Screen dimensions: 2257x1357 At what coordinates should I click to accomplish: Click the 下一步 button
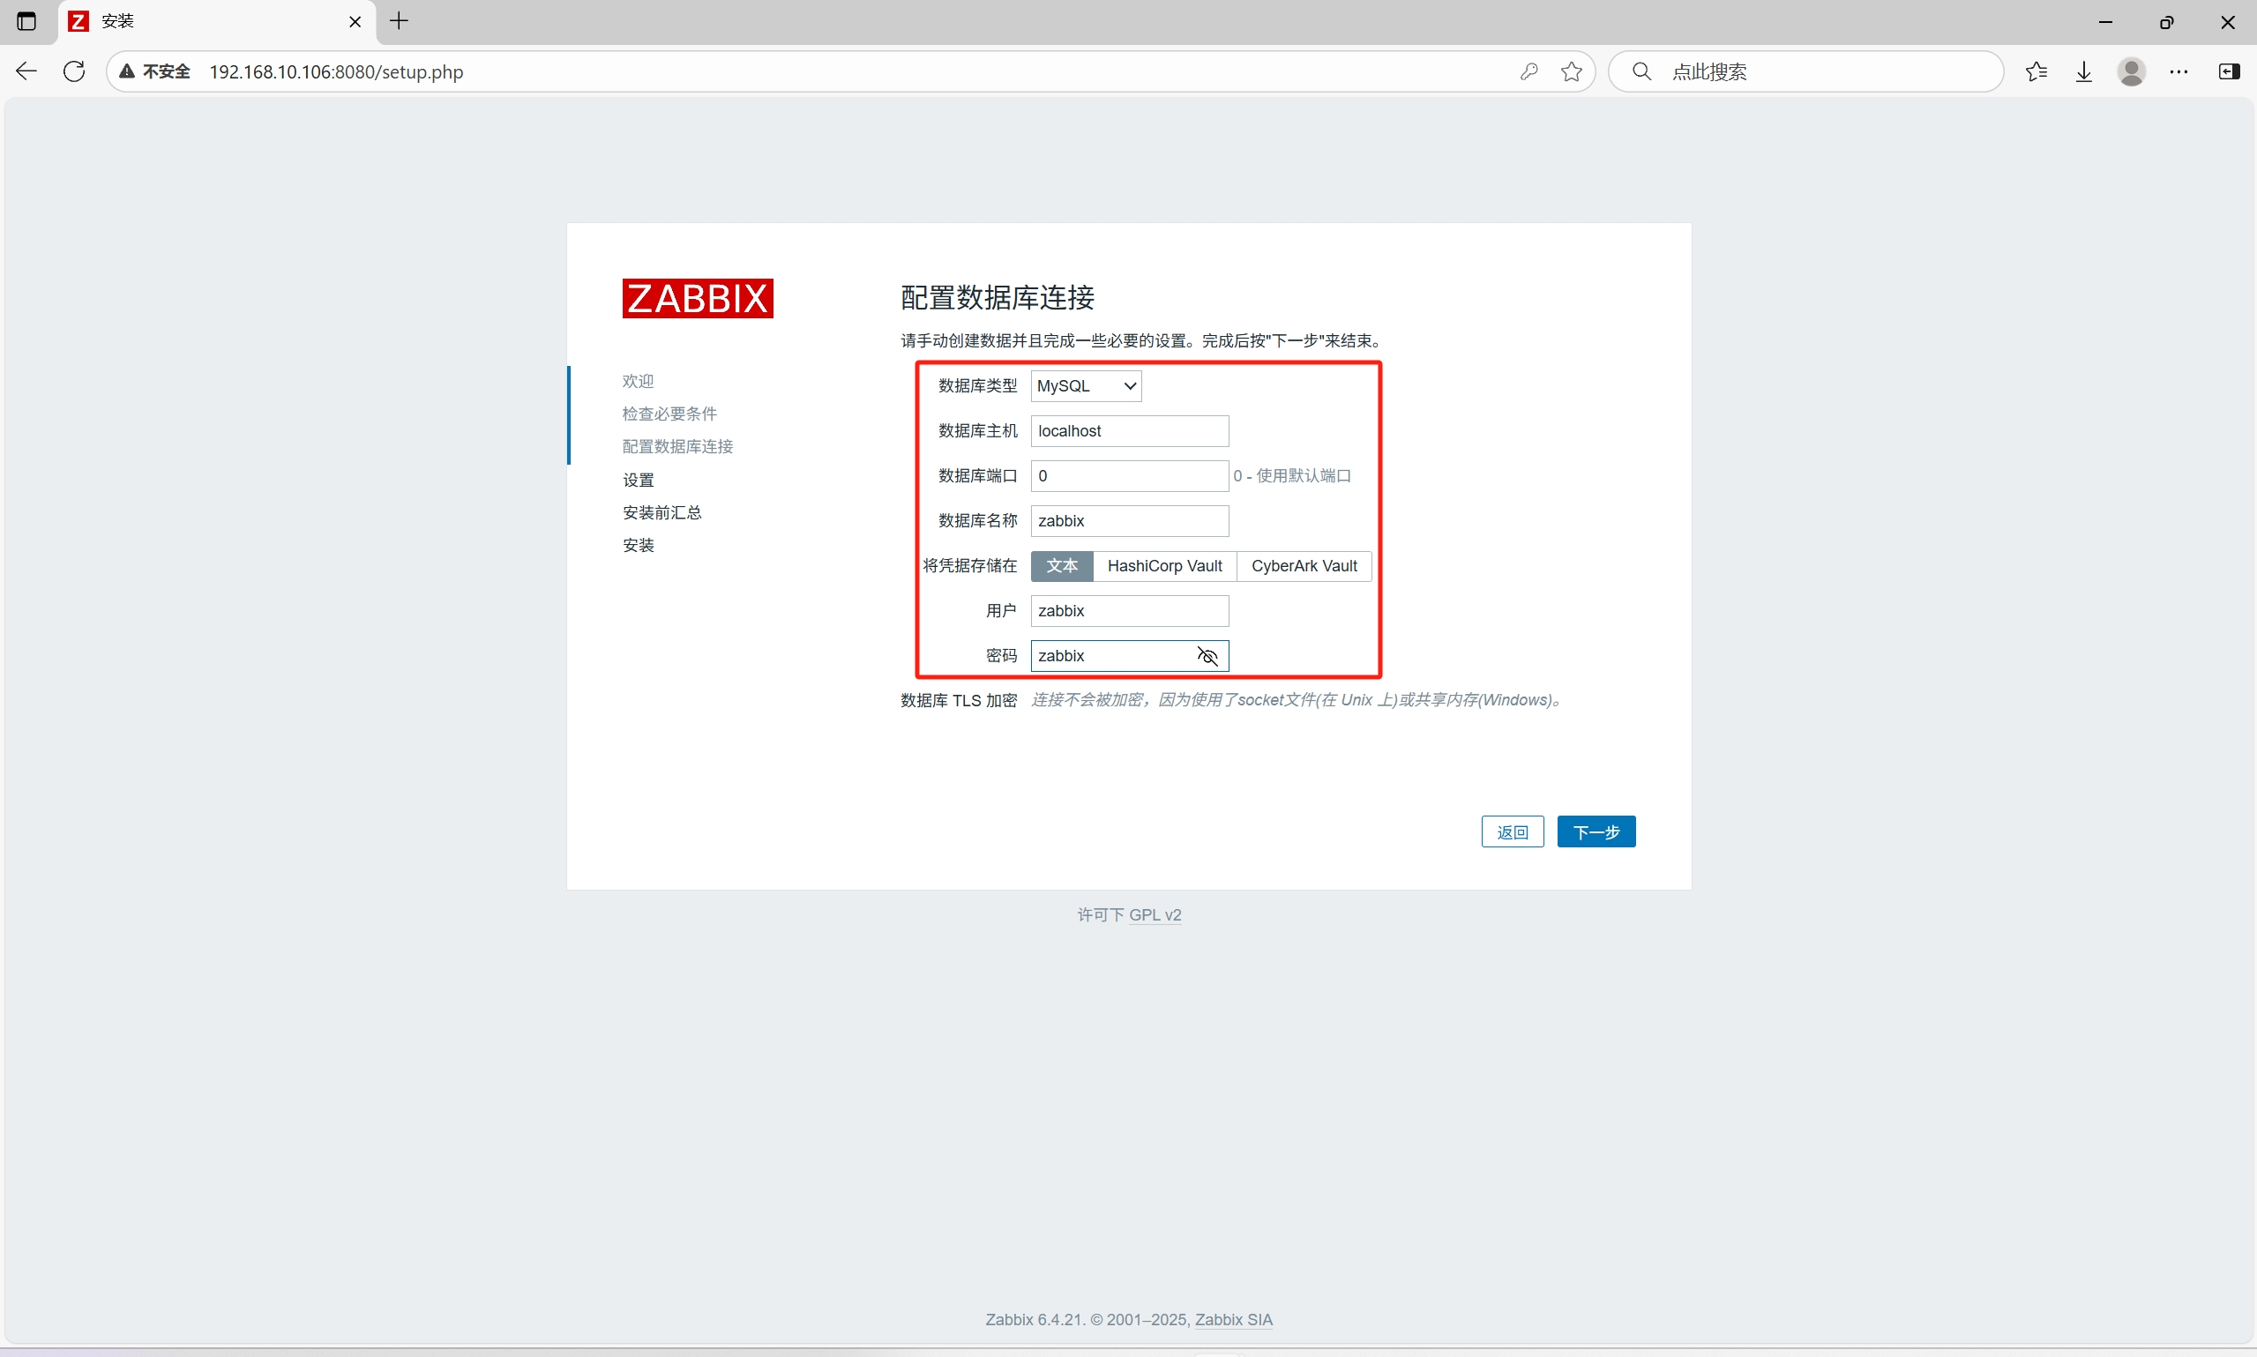[1596, 831]
